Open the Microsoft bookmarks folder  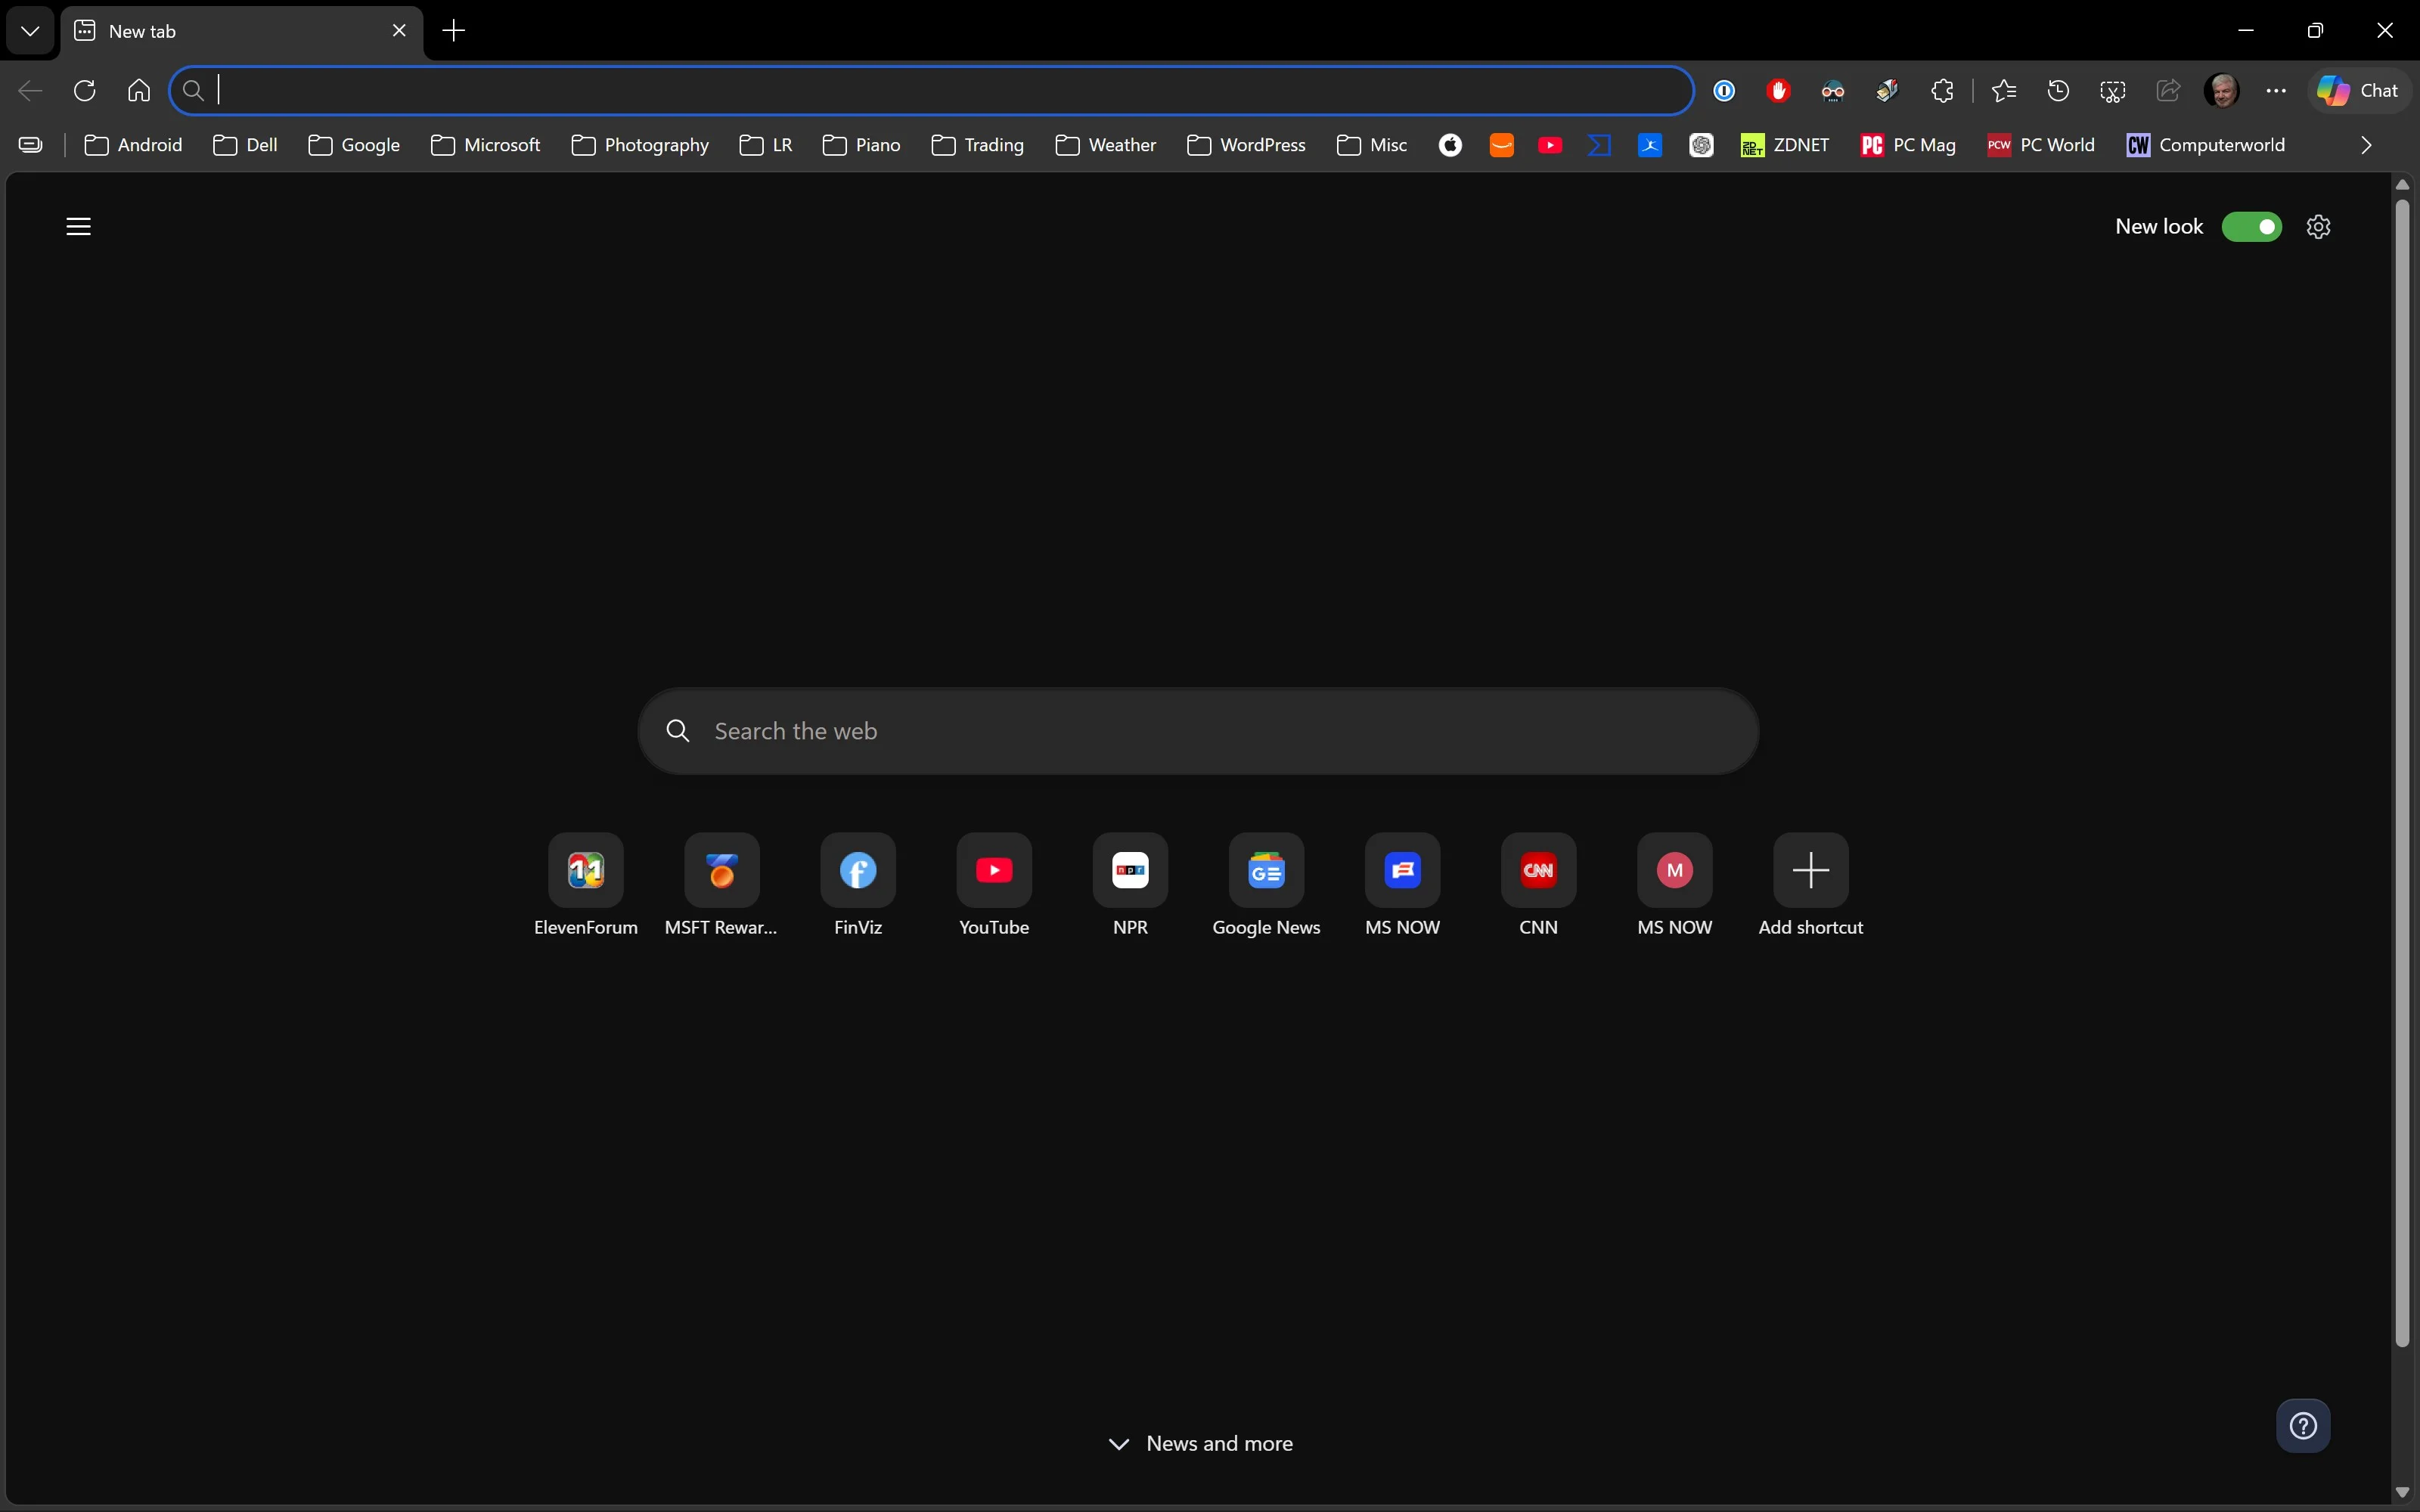coord(485,145)
